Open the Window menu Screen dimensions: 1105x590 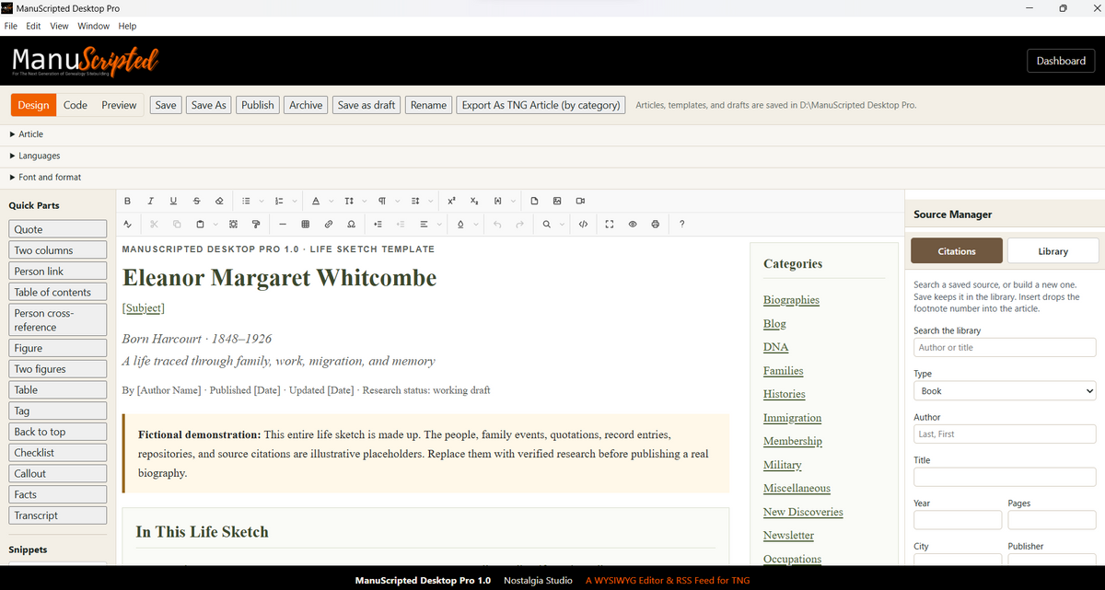point(93,26)
